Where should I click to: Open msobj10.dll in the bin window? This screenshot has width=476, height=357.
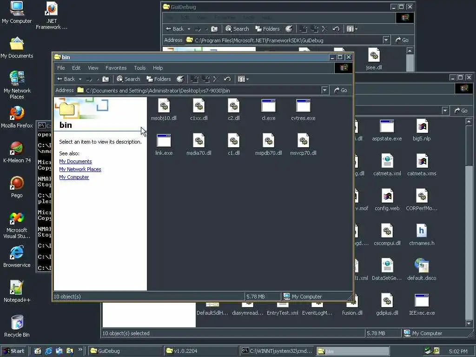click(x=164, y=110)
